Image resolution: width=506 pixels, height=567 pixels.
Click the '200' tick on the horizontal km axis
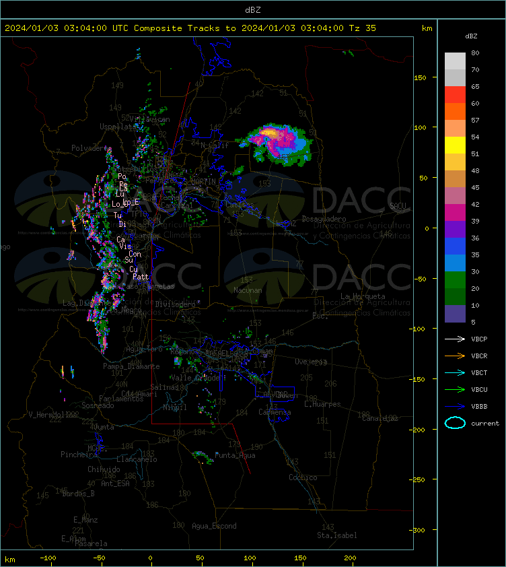[x=350, y=558]
